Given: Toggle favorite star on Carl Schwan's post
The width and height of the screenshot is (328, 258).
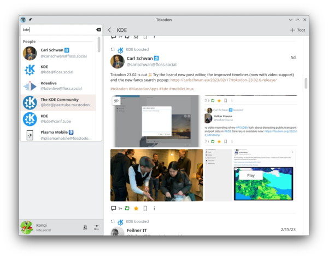Looking at the screenshot, I should 136,208.
